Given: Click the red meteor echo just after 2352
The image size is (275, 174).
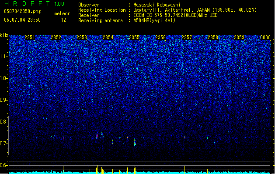Looking at the screenshot, I should 63,138.
